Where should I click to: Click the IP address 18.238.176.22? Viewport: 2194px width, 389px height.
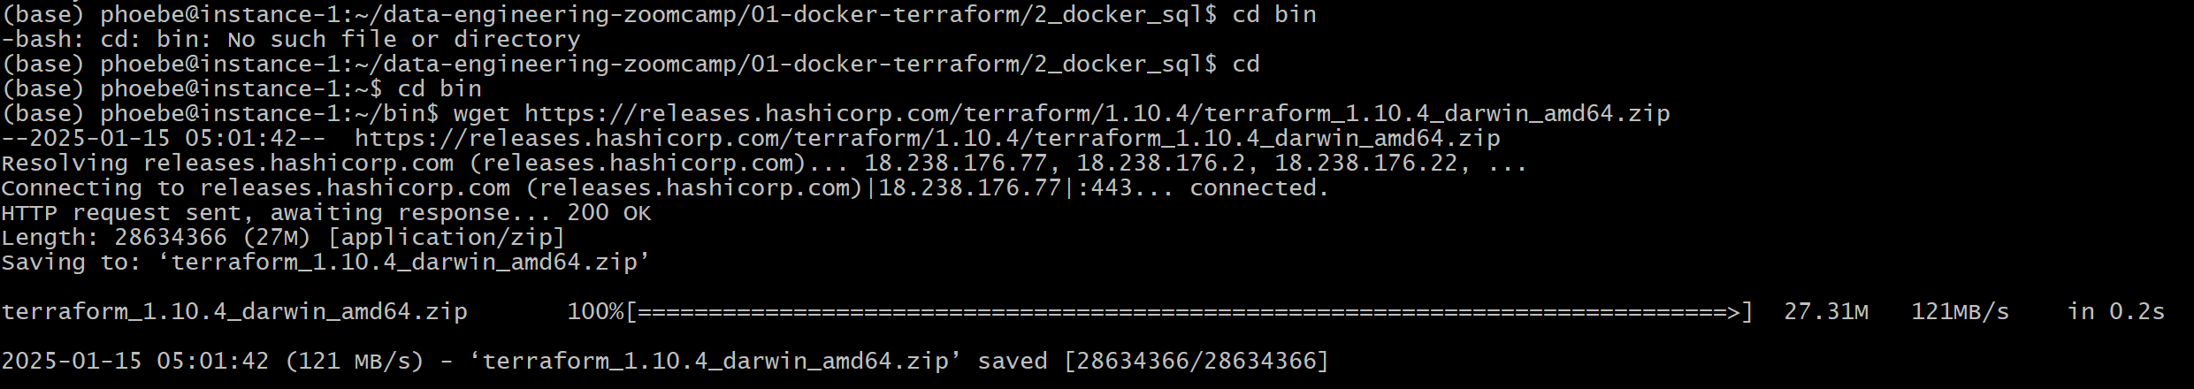point(1366,164)
